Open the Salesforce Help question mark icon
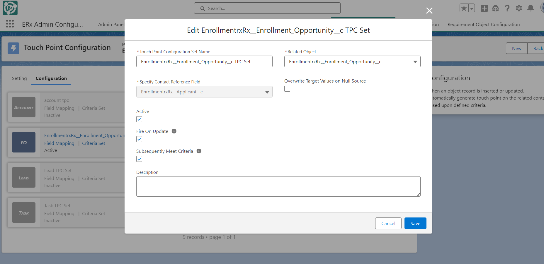 (x=507, y=8)
